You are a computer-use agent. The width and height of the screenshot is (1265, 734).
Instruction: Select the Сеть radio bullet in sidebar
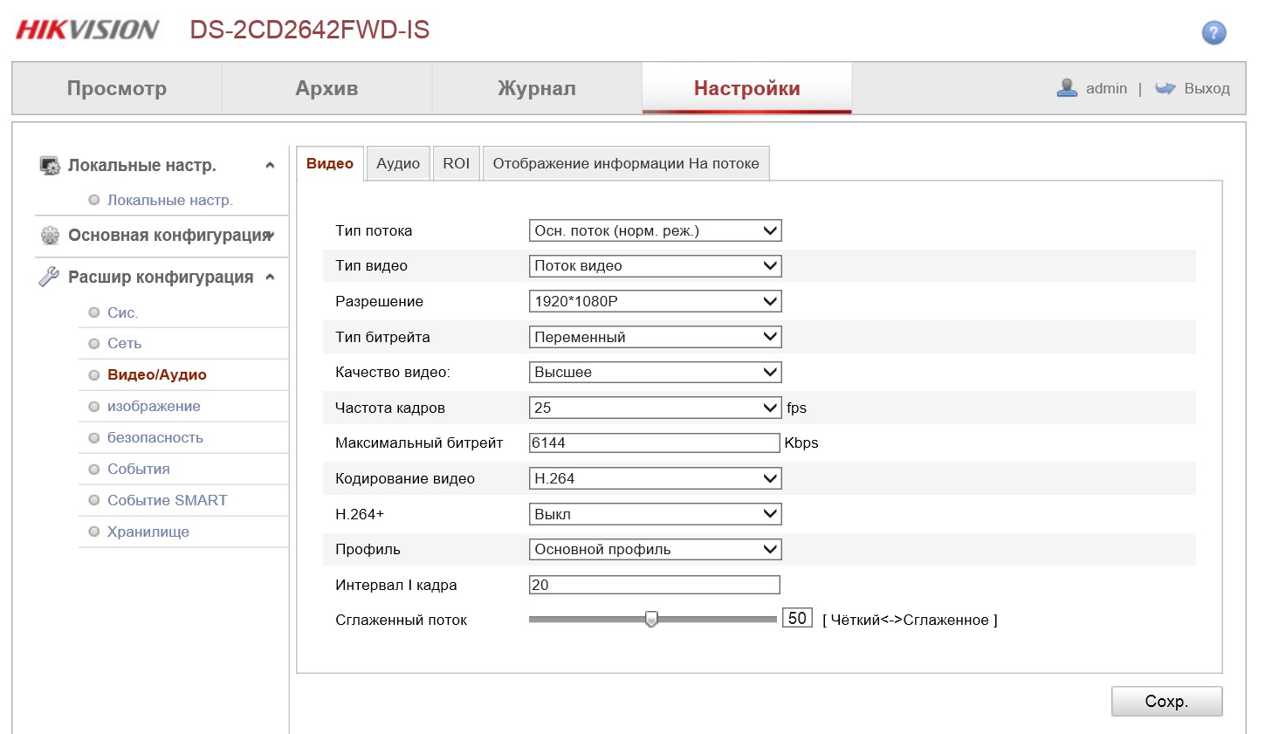pyautogui.click(x=94, y=344)
